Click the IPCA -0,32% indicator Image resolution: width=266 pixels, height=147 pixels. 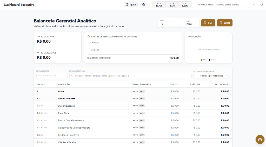[x=172, y=5]
